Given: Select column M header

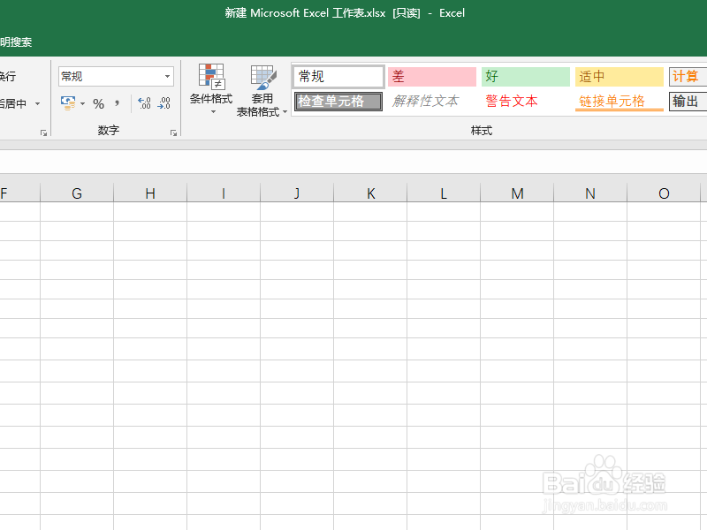Looking at the screenshot, I should pos(517,193).
